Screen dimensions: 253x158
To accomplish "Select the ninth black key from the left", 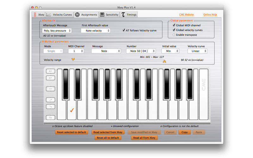I will click(178, 84).
